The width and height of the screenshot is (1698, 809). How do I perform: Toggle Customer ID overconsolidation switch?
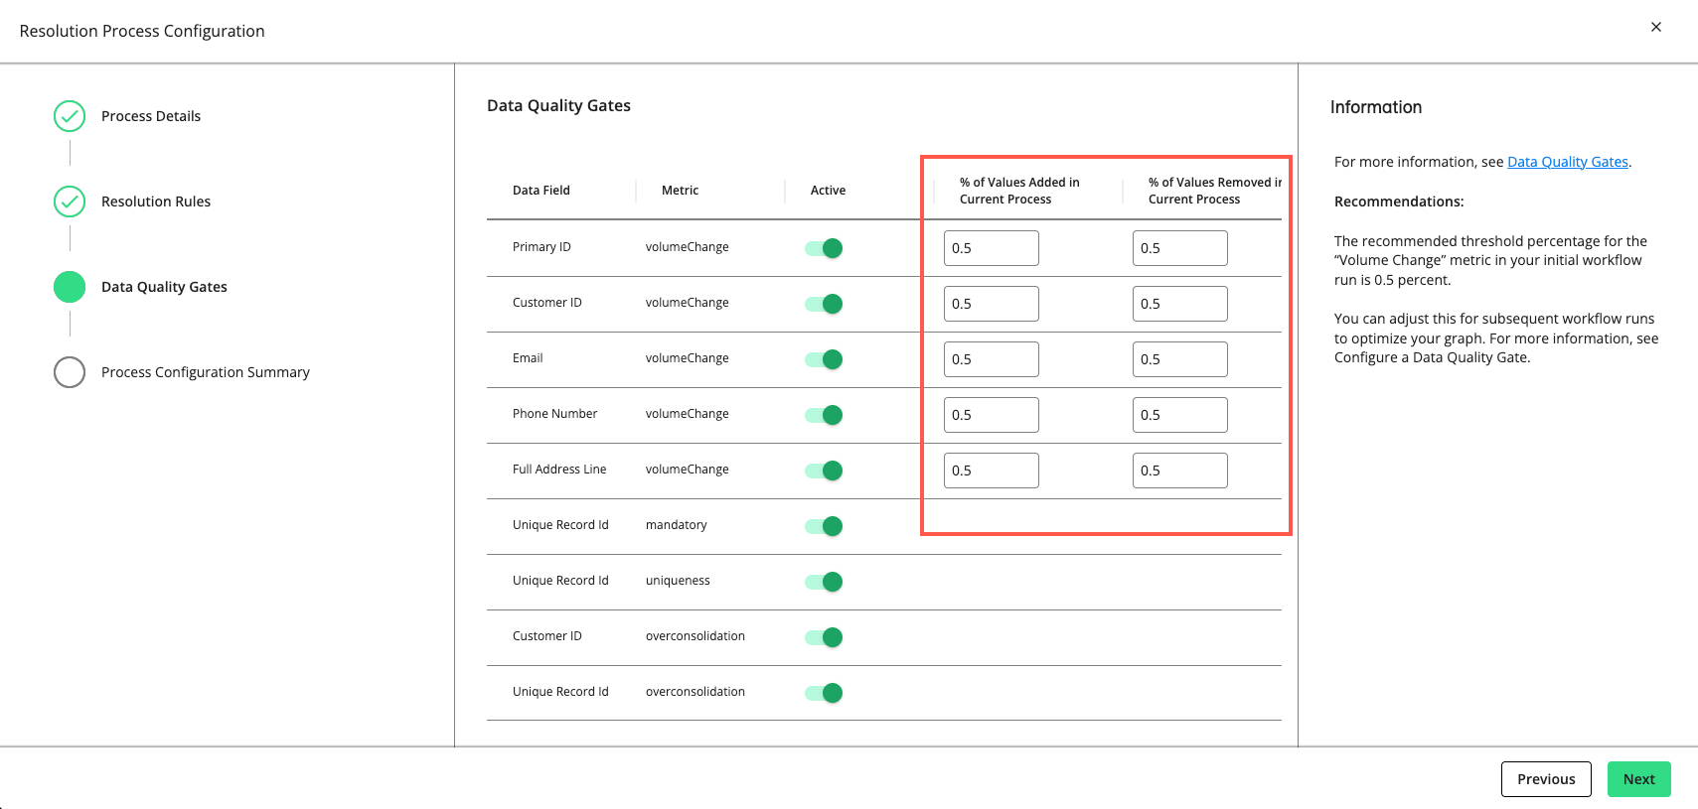click(x=825, y=637)
